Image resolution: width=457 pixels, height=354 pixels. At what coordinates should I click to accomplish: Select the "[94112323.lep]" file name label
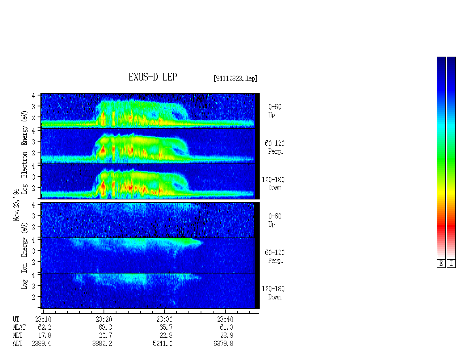(235, 78)
